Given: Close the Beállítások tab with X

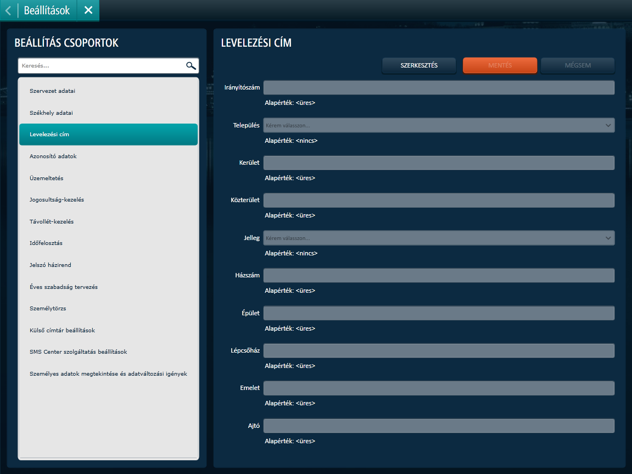Looking at the screenshot, I should 88,10.
